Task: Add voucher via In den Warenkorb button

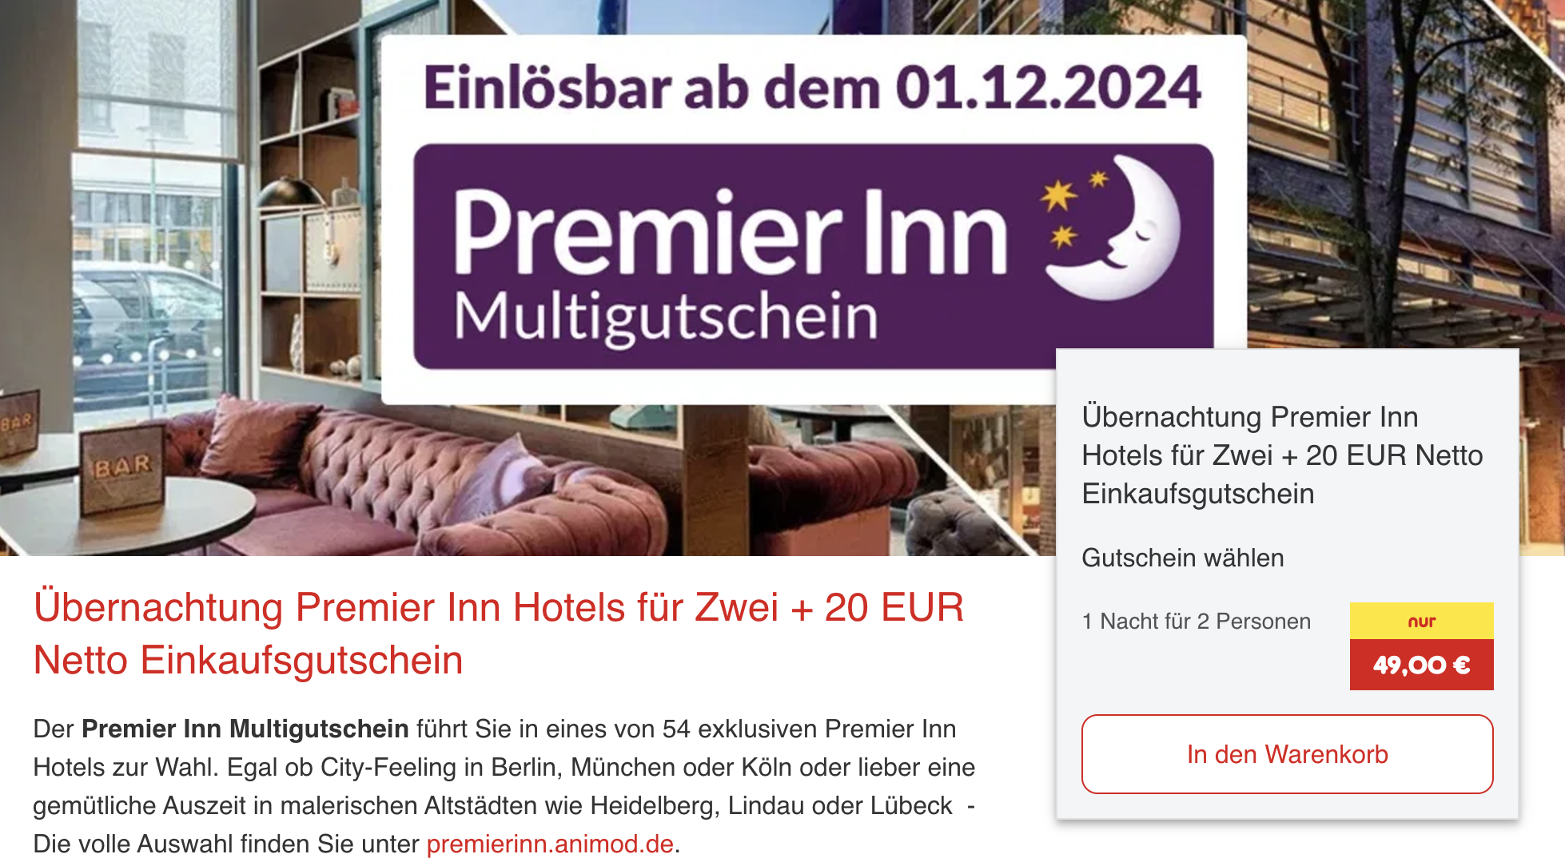Action: coord(1287,754)
